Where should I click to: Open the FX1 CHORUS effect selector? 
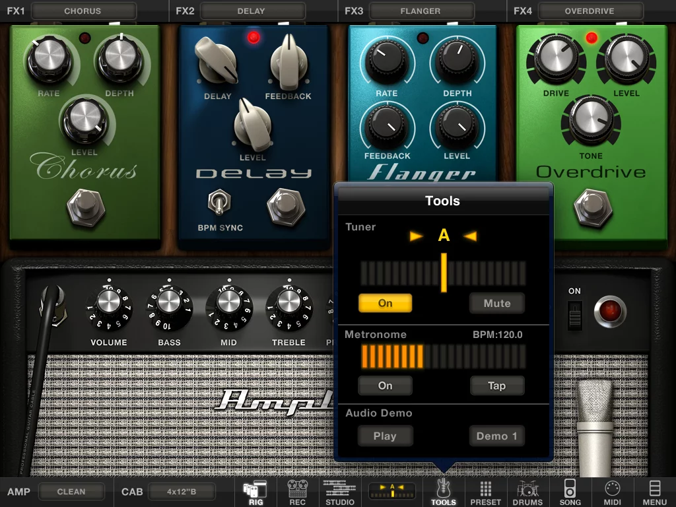point(84,10)
